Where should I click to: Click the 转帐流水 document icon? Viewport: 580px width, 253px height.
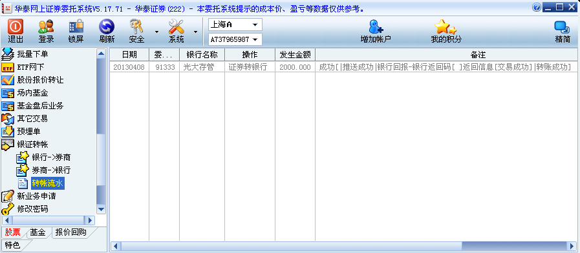(x=23, y=183)
